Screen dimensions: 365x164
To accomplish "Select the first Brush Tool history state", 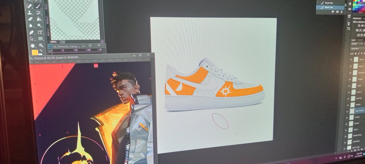I will (x=330, y=3).
